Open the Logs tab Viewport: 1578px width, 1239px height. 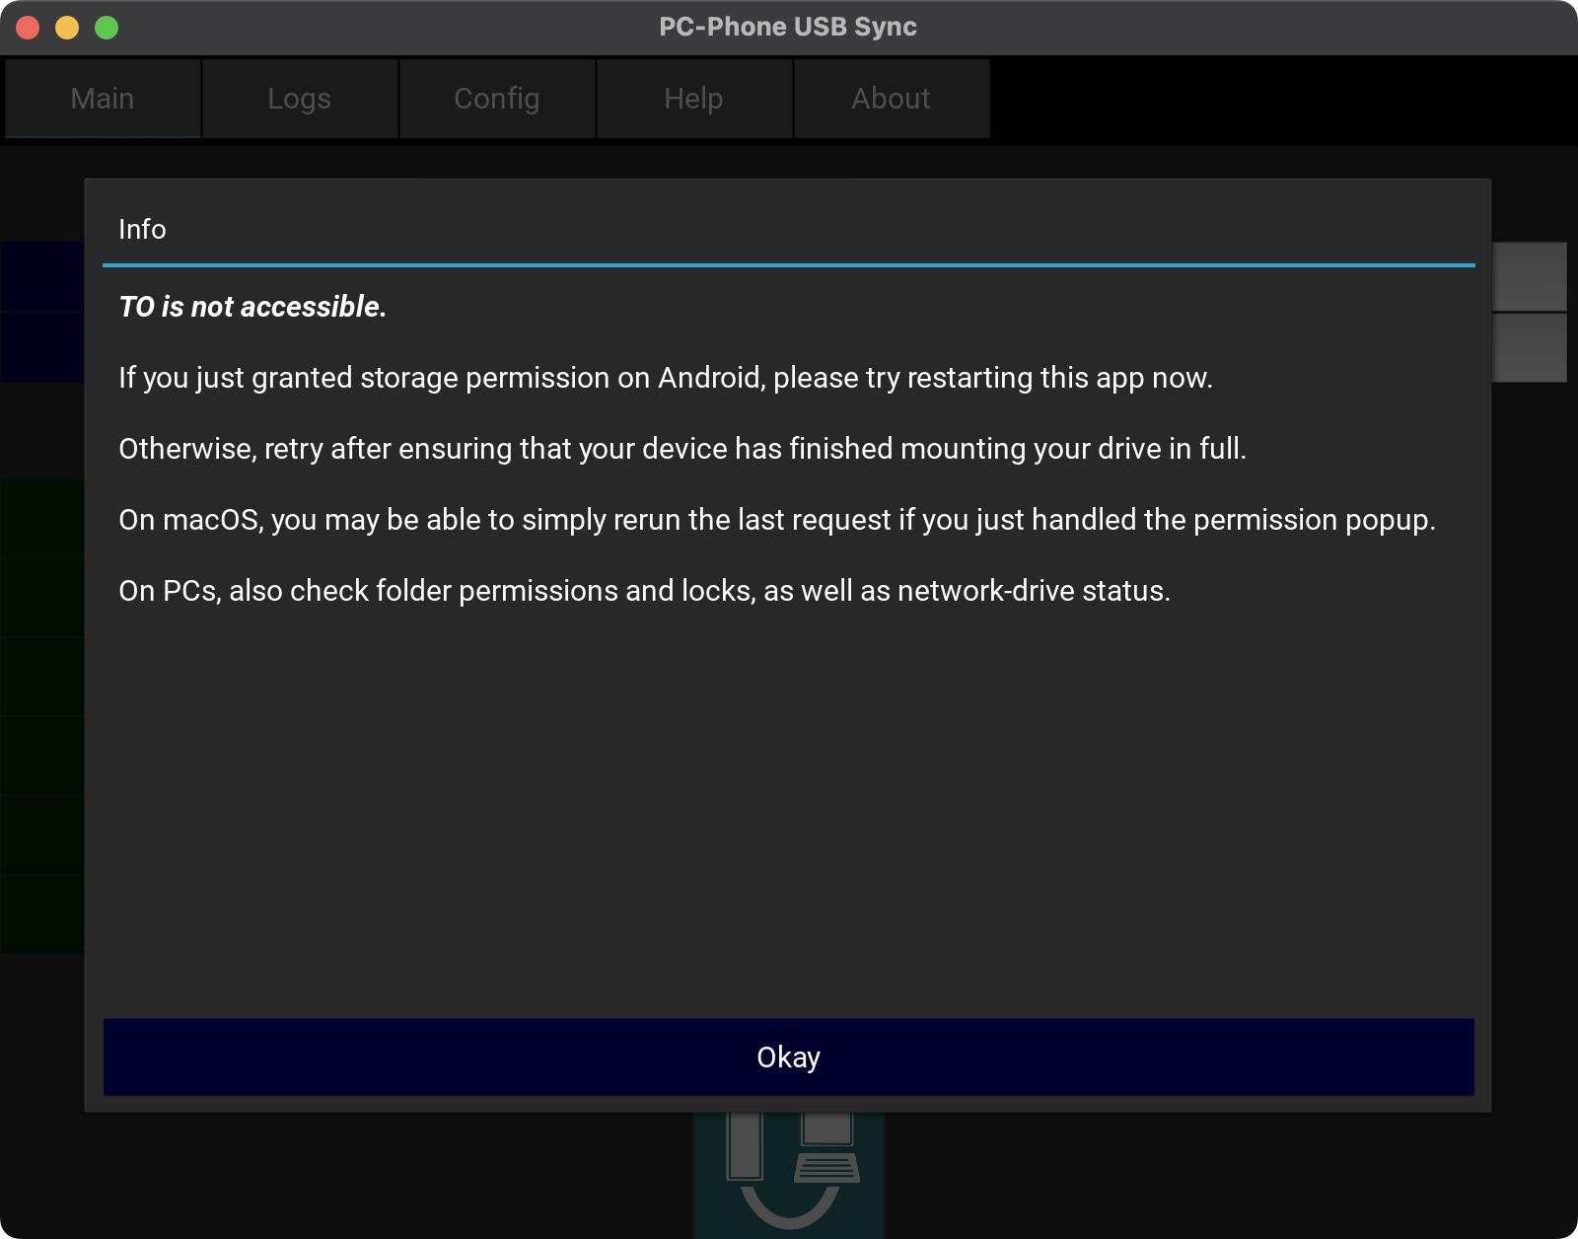pyautogui.click(x=300, y=99)
